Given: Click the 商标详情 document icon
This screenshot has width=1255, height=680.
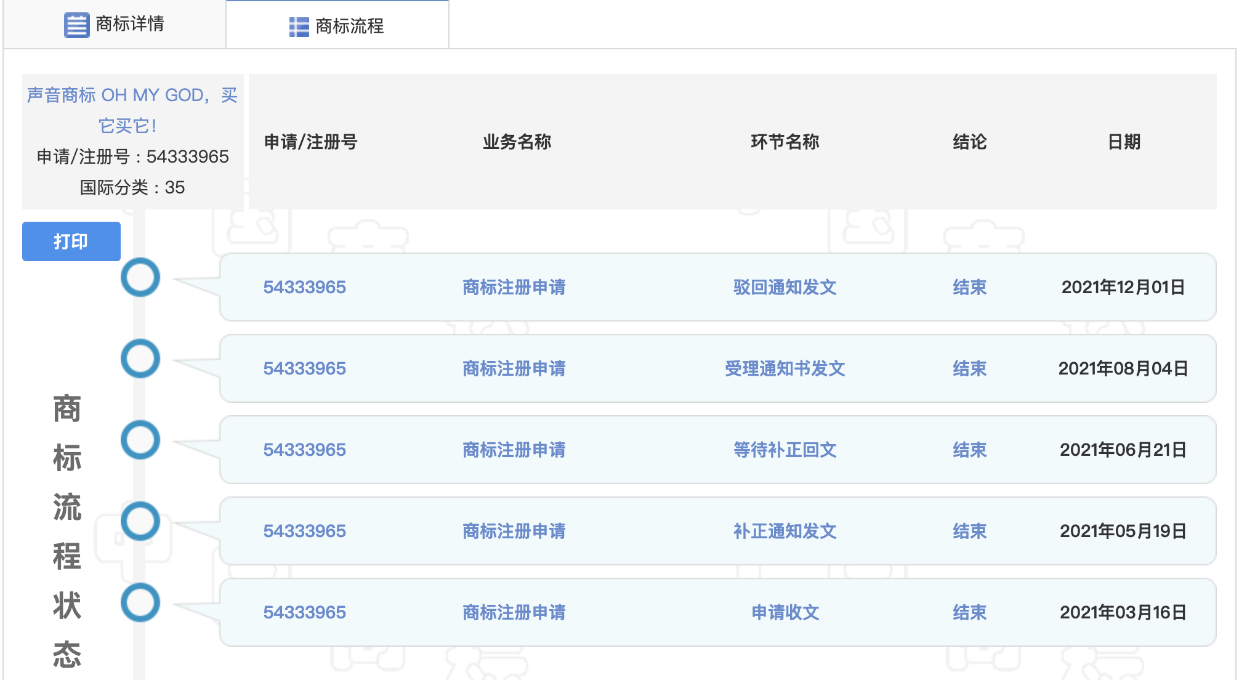Looking at the screenshot, I should 76,25.
